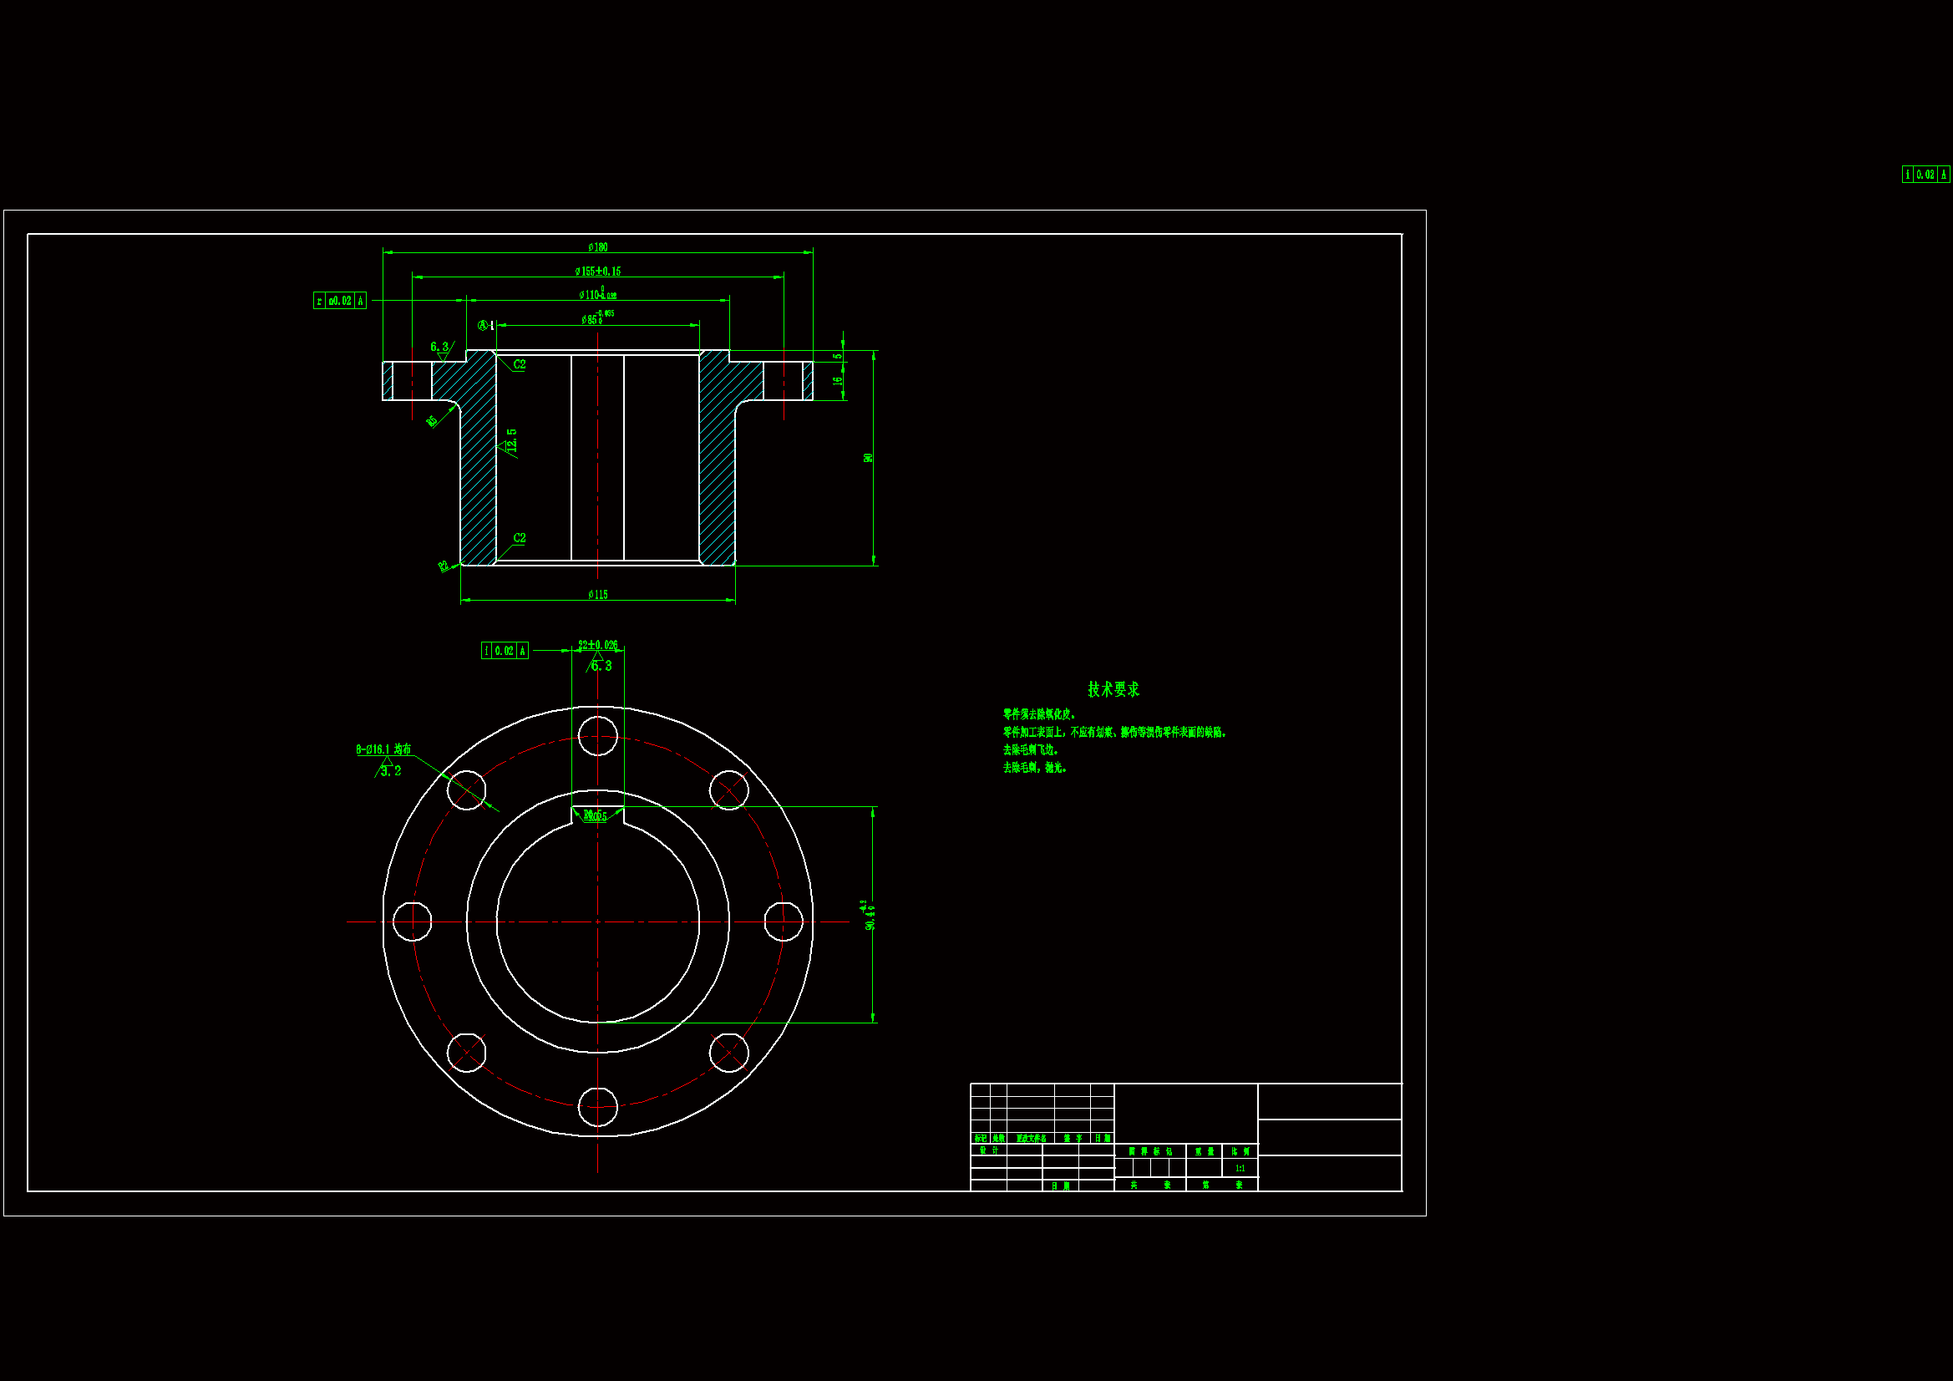Click the 22±0.026 keyway width dimension
Image resolution: width=1953 pixels, height=1381 pixels.
597,645
